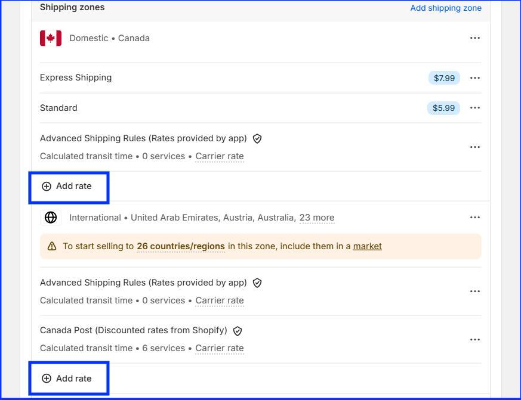Open the market link in the warning banner

coord(367,246)
